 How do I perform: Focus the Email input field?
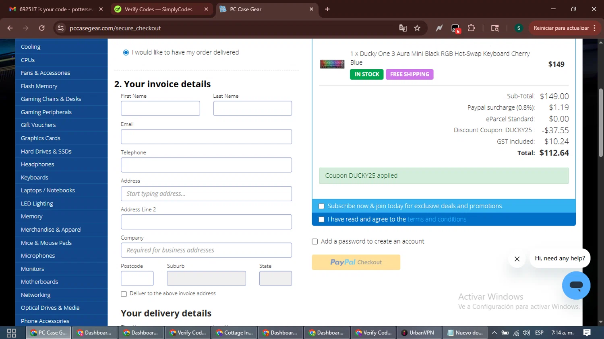[206, 137]
